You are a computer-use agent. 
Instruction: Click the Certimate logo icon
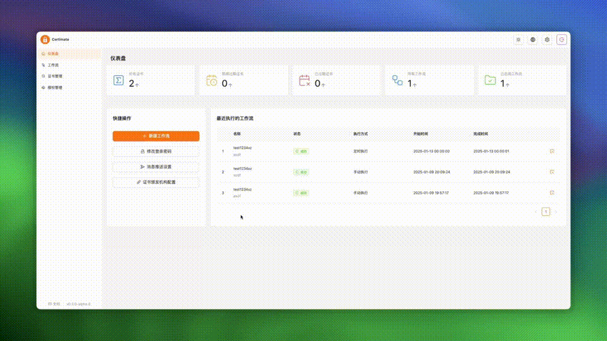pos(45,40)
